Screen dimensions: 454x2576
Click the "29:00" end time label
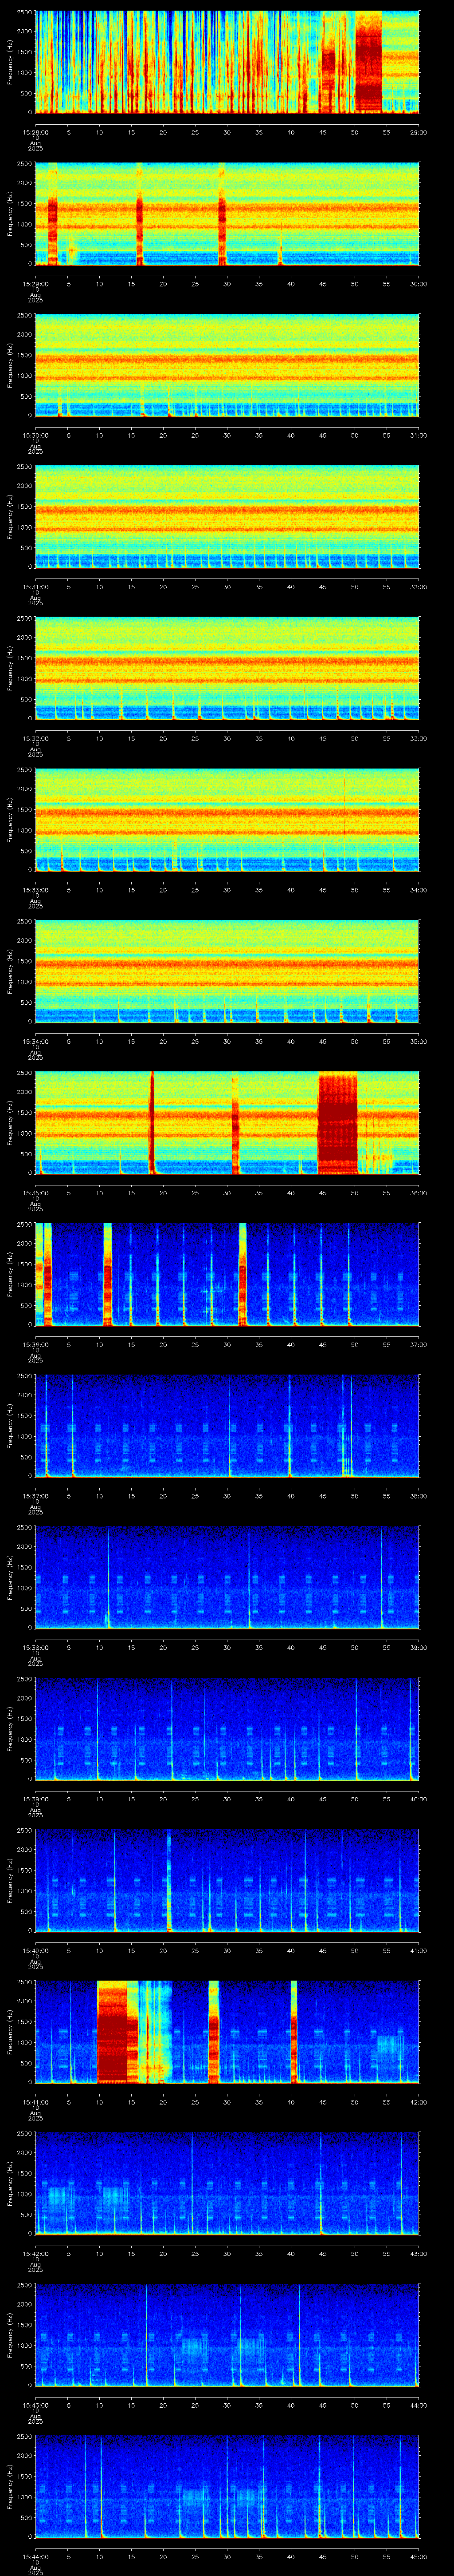point(419,132)
